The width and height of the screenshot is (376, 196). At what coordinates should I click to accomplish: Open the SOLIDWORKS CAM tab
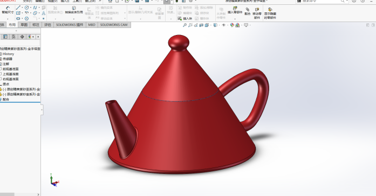114,25
